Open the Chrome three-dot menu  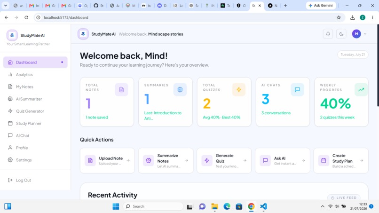click(372, 17)
